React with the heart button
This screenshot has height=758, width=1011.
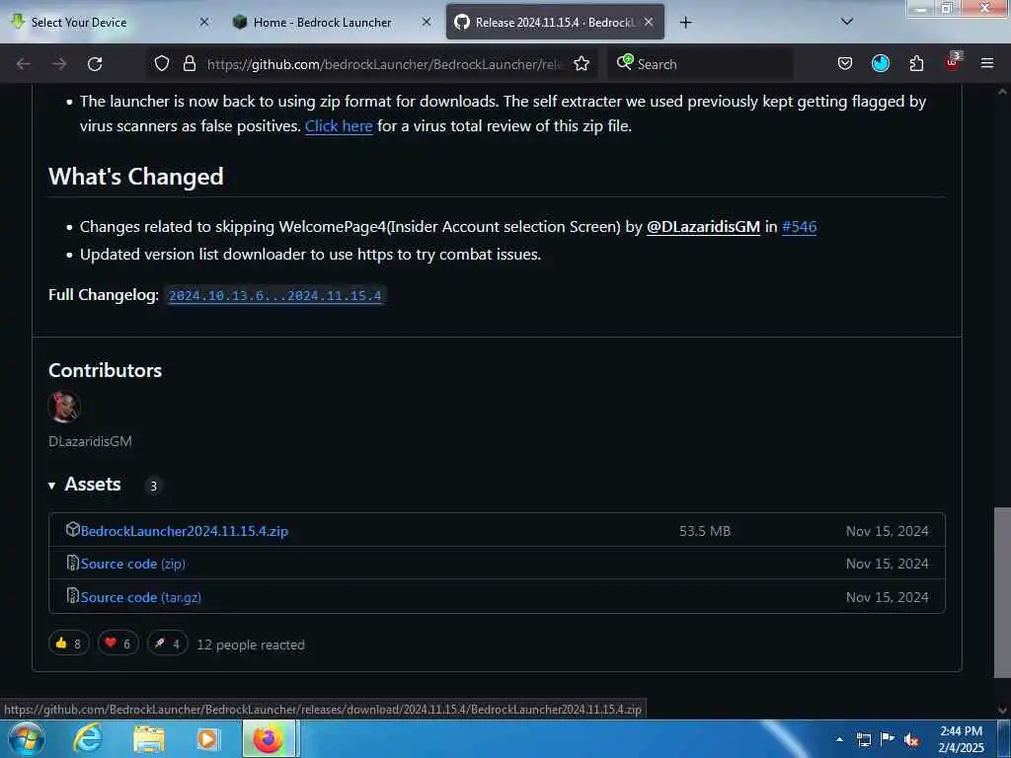tap(118, 644)
